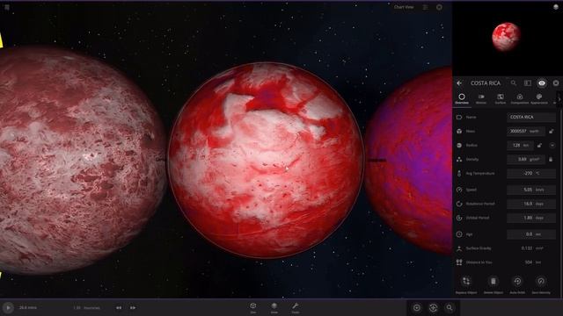The image size is (563, 316).
Task: Toggle the panel layout icon in header
Action: [x=528, y=83]
